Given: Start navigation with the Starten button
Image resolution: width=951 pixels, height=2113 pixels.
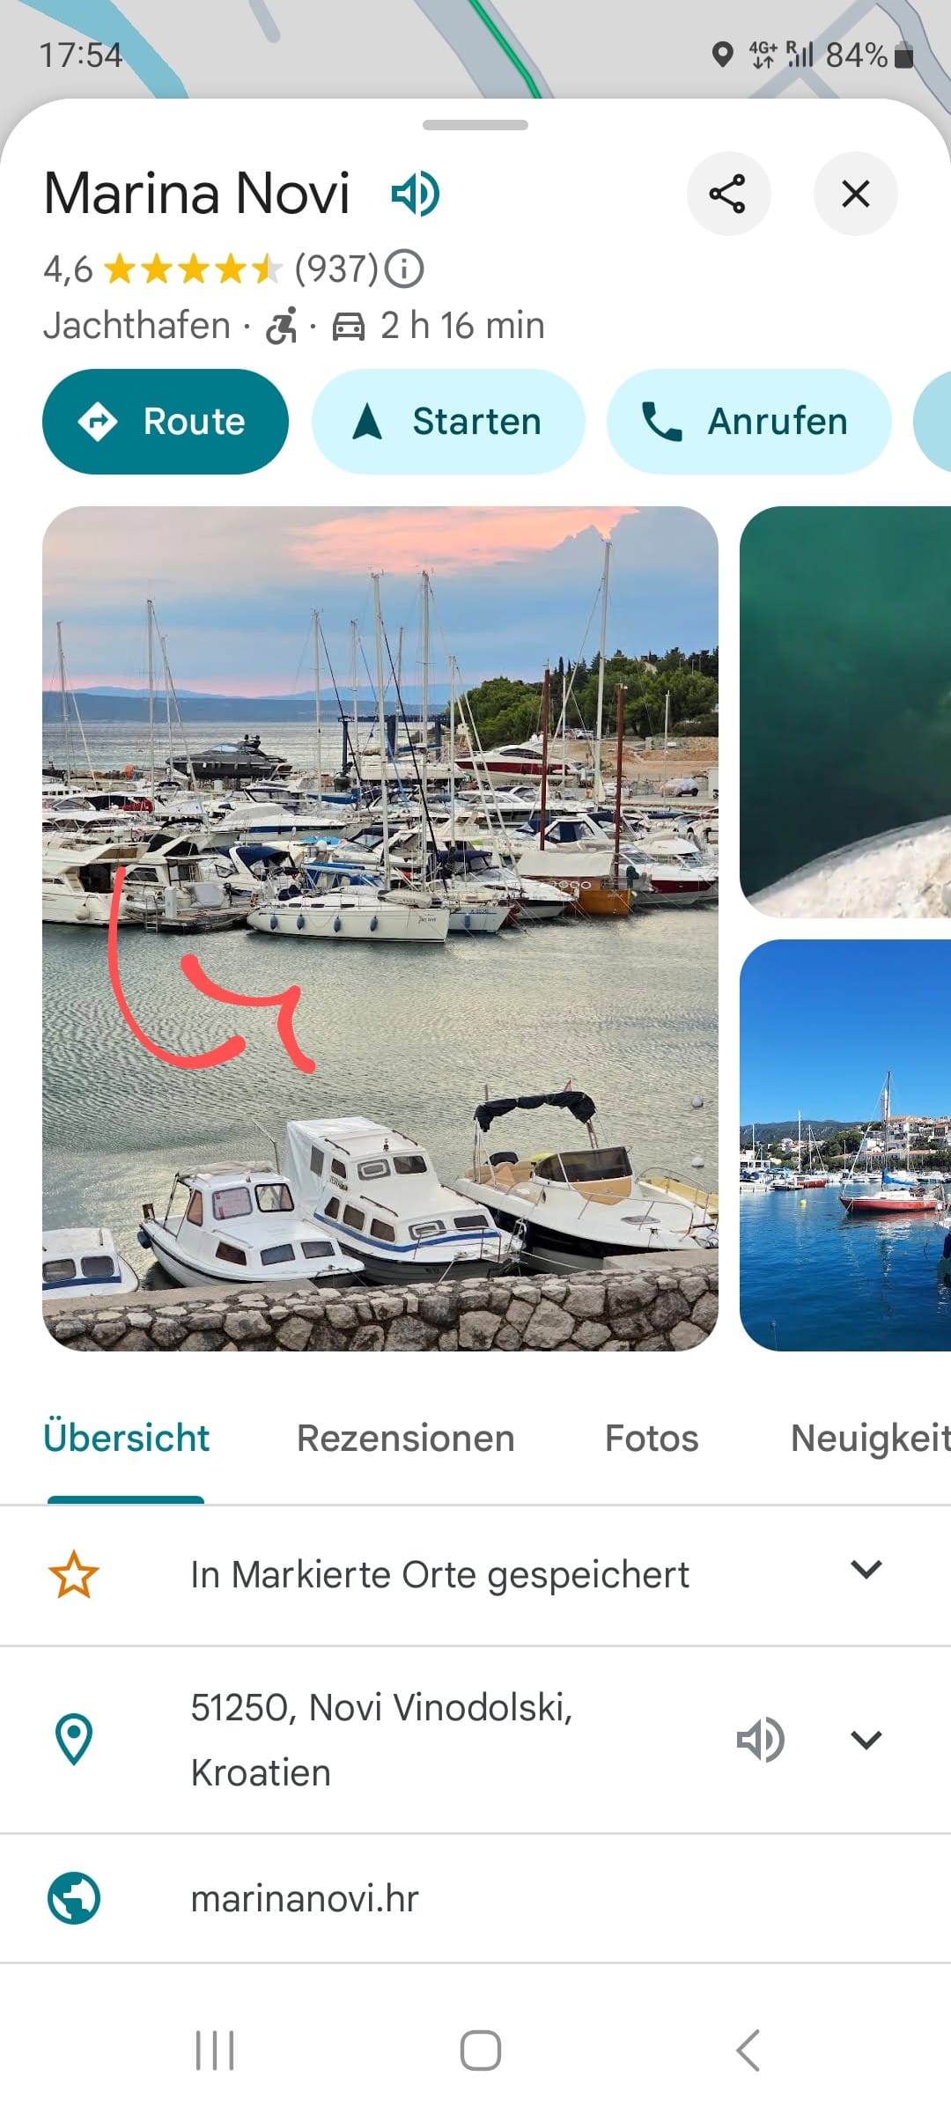Looking at the screenshot, I should click(x=448, y=422).
